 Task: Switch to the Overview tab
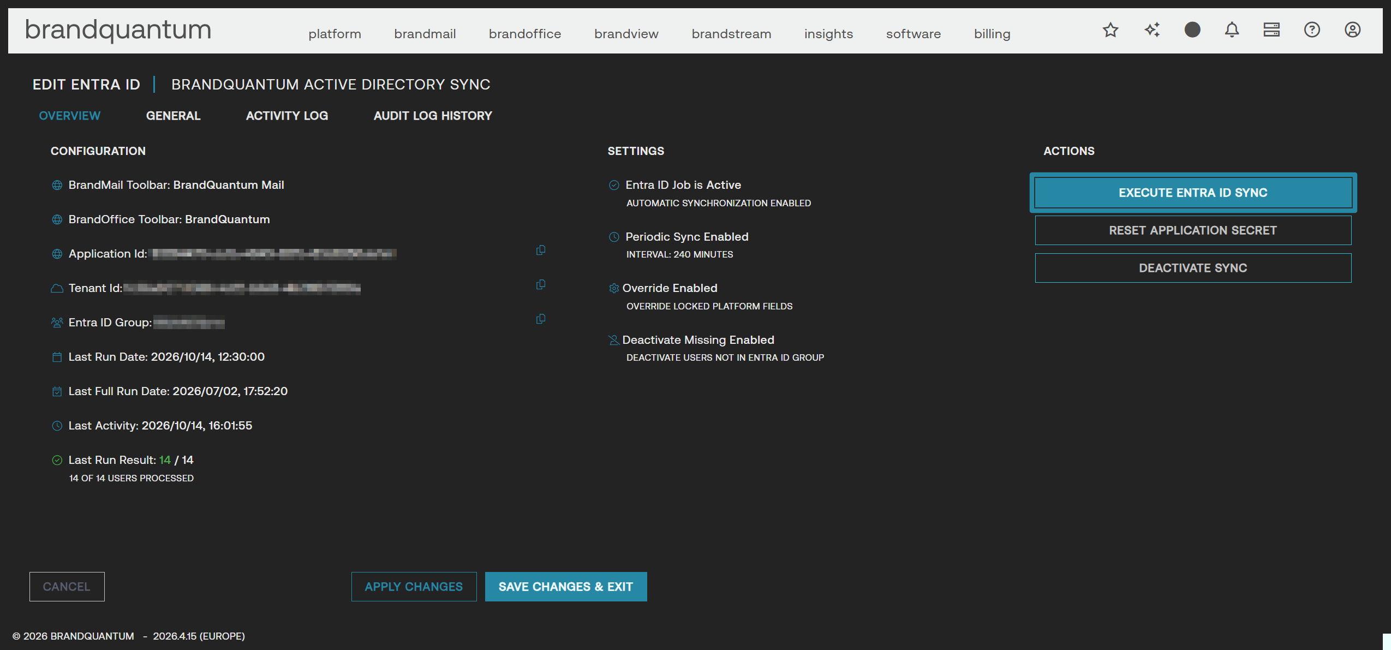click(70, 116)
